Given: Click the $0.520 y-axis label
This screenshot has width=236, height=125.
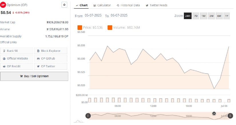Looking at the screenshot, I should click(81, 85).
